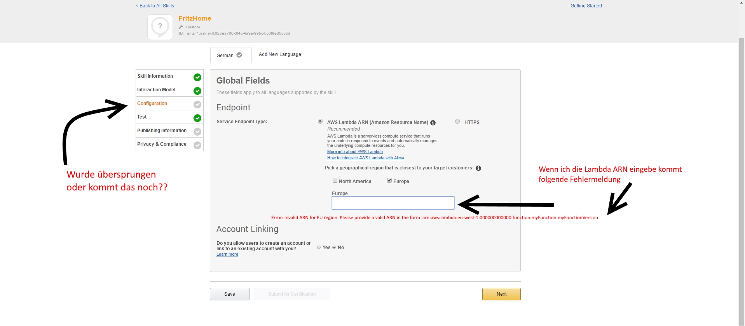Image resolution: width=745 pixels, height=326 pixels.
Task: Follow the Back to All Skills link
Action: (x=155, y=6)
